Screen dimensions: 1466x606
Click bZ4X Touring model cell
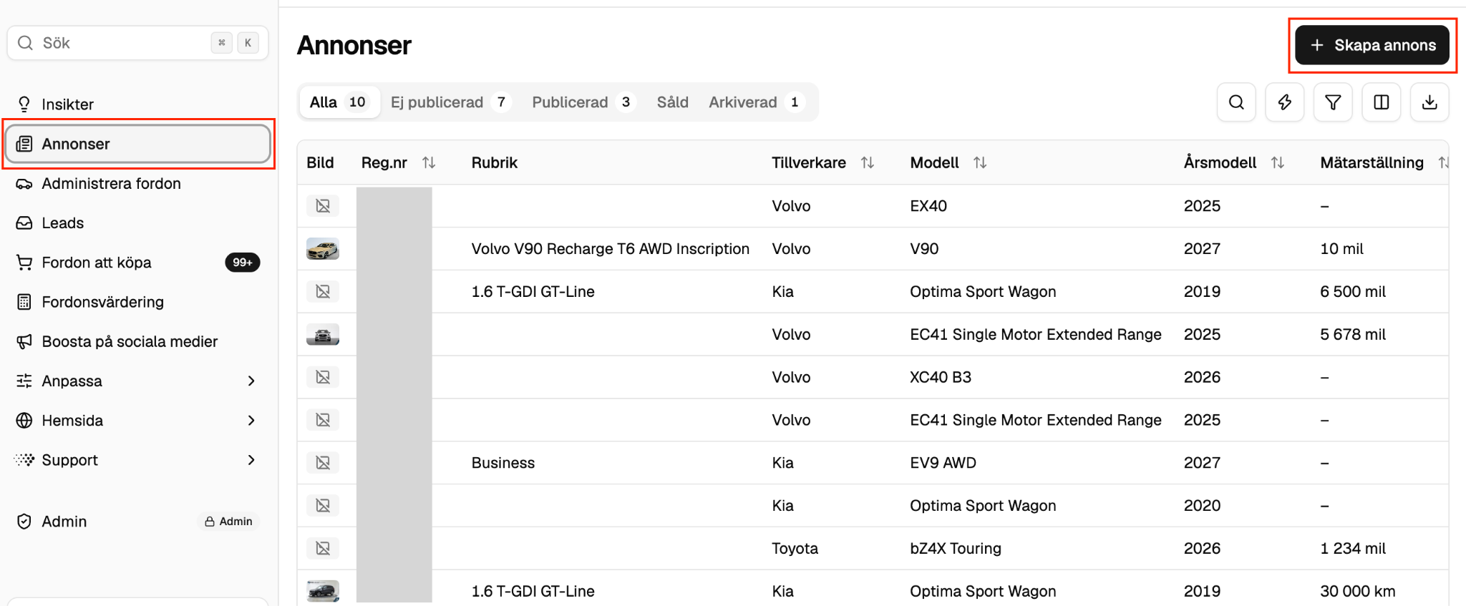[x=956, y=549]
